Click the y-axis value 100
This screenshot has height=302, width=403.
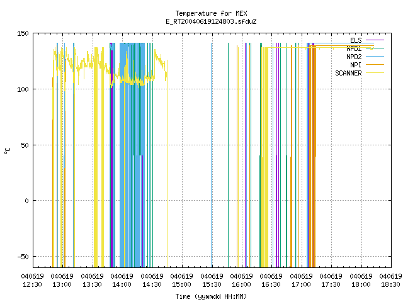click(x=23, y=89)
